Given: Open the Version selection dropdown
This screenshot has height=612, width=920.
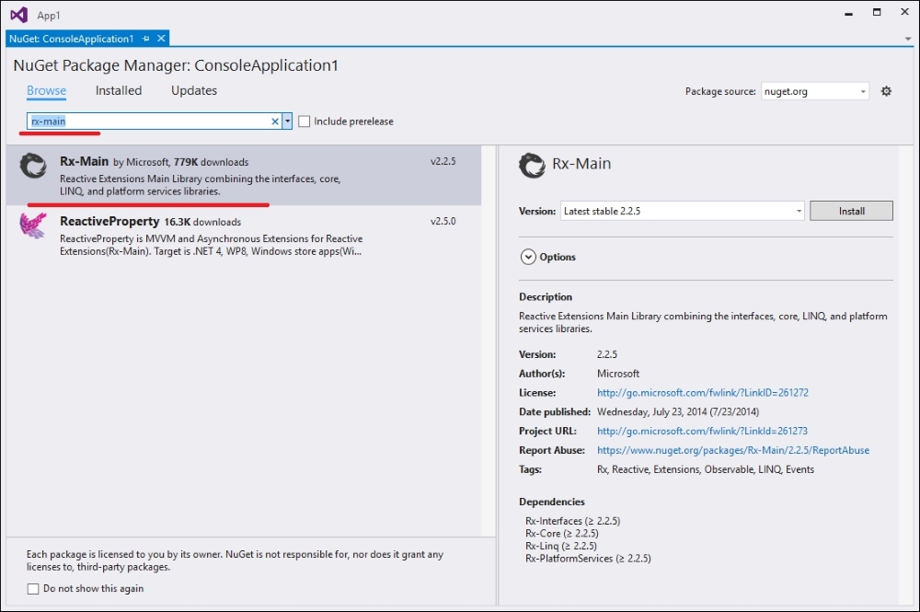Looking at the screenshot, I should (683, 211).
